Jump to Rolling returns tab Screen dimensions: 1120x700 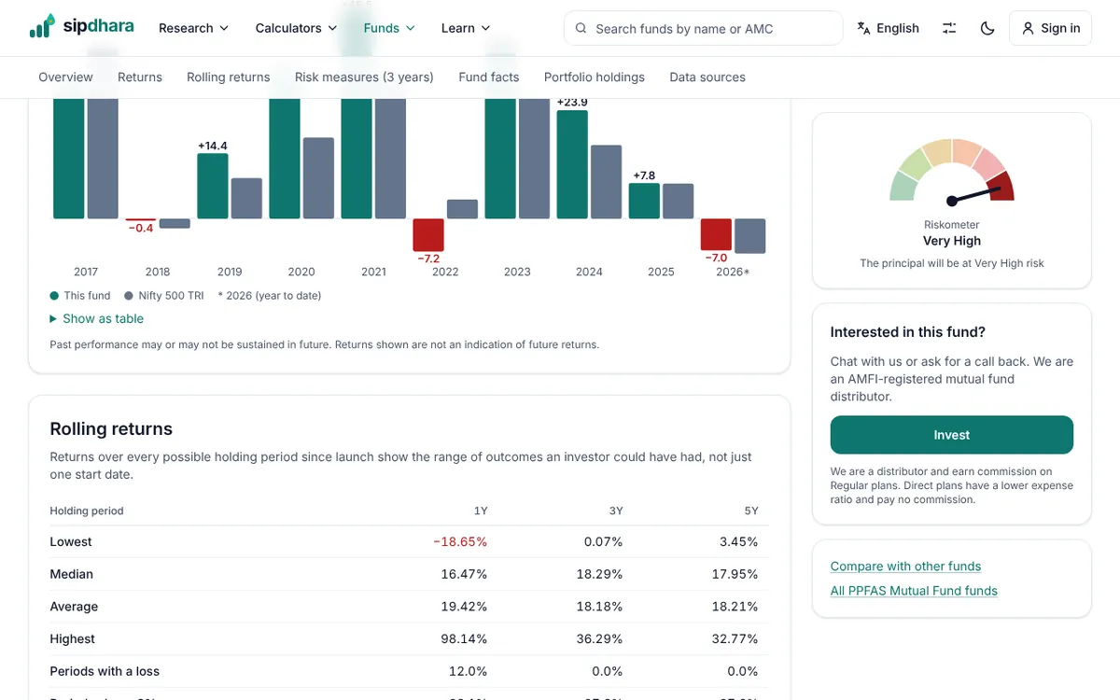(x=229, y=77)
